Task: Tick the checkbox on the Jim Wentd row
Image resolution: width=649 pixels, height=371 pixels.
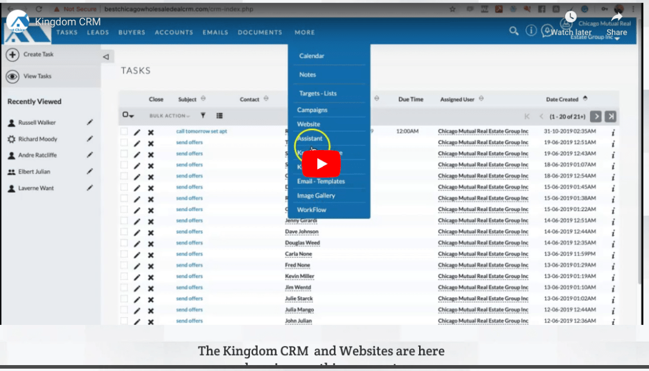Action: coord(124,288)
